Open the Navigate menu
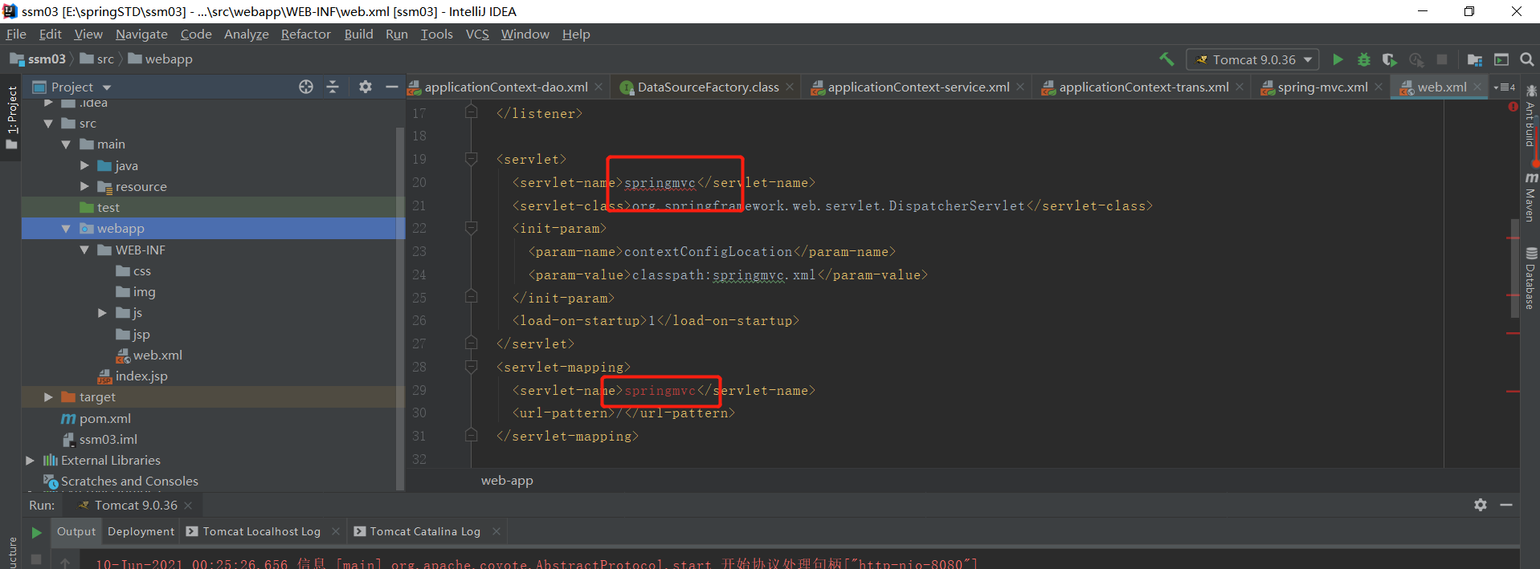 point(141,35)
